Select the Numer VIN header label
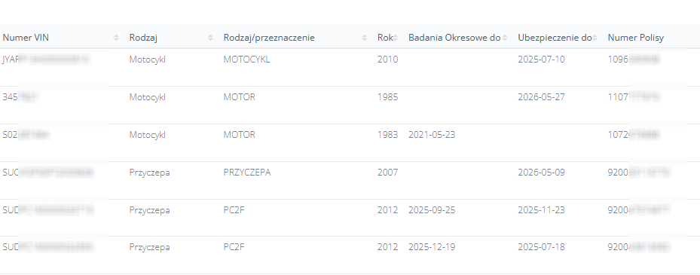 (26, 38)
